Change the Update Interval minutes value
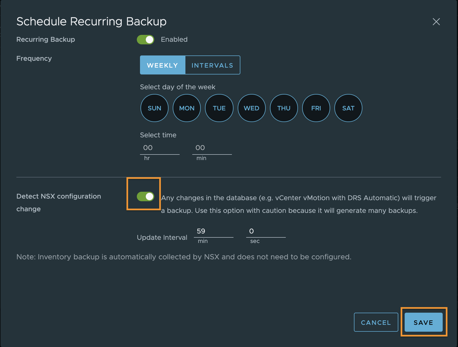458x347 pixels. pos(213,231)
